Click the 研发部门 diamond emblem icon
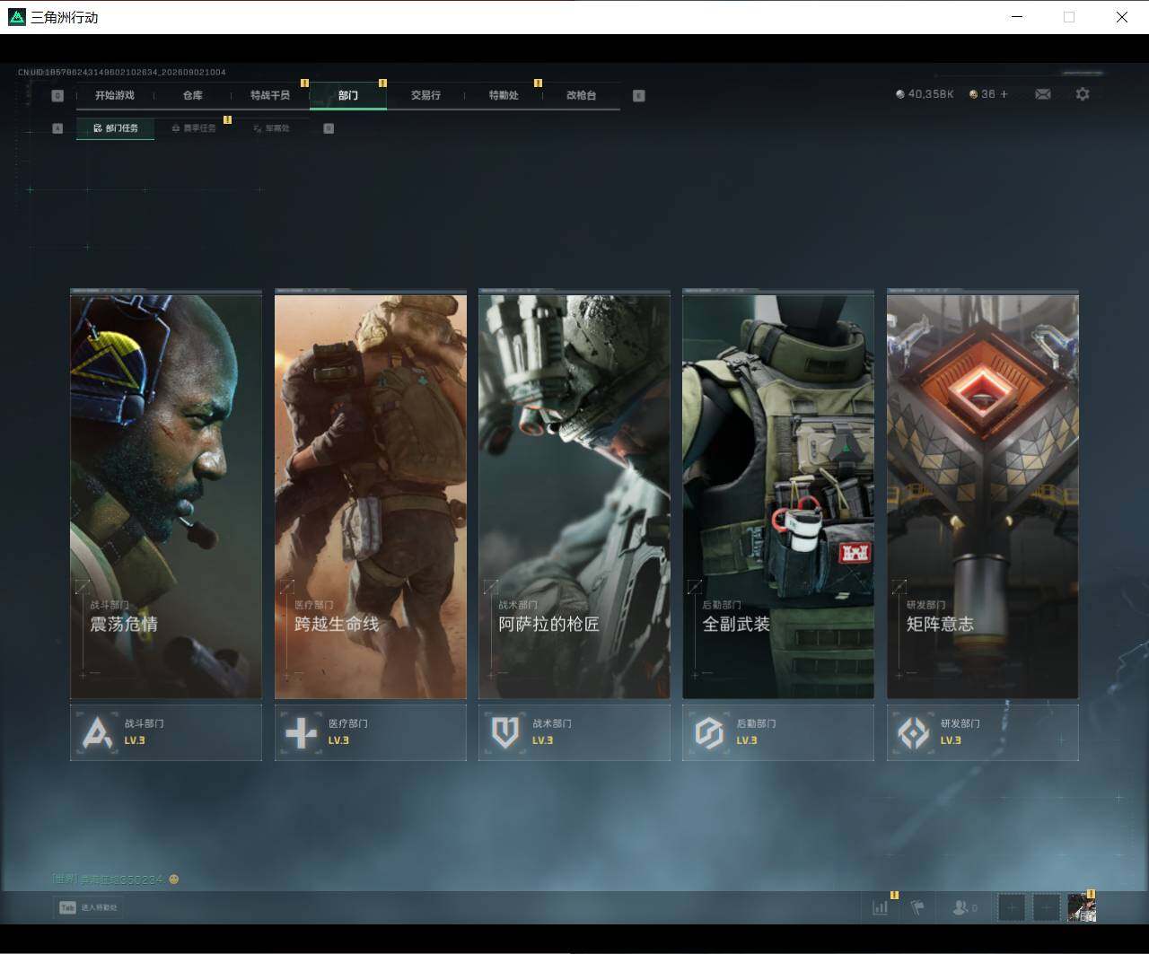Image resolution: width=1149 pixels, height=954 pixels. click(914, 733)
